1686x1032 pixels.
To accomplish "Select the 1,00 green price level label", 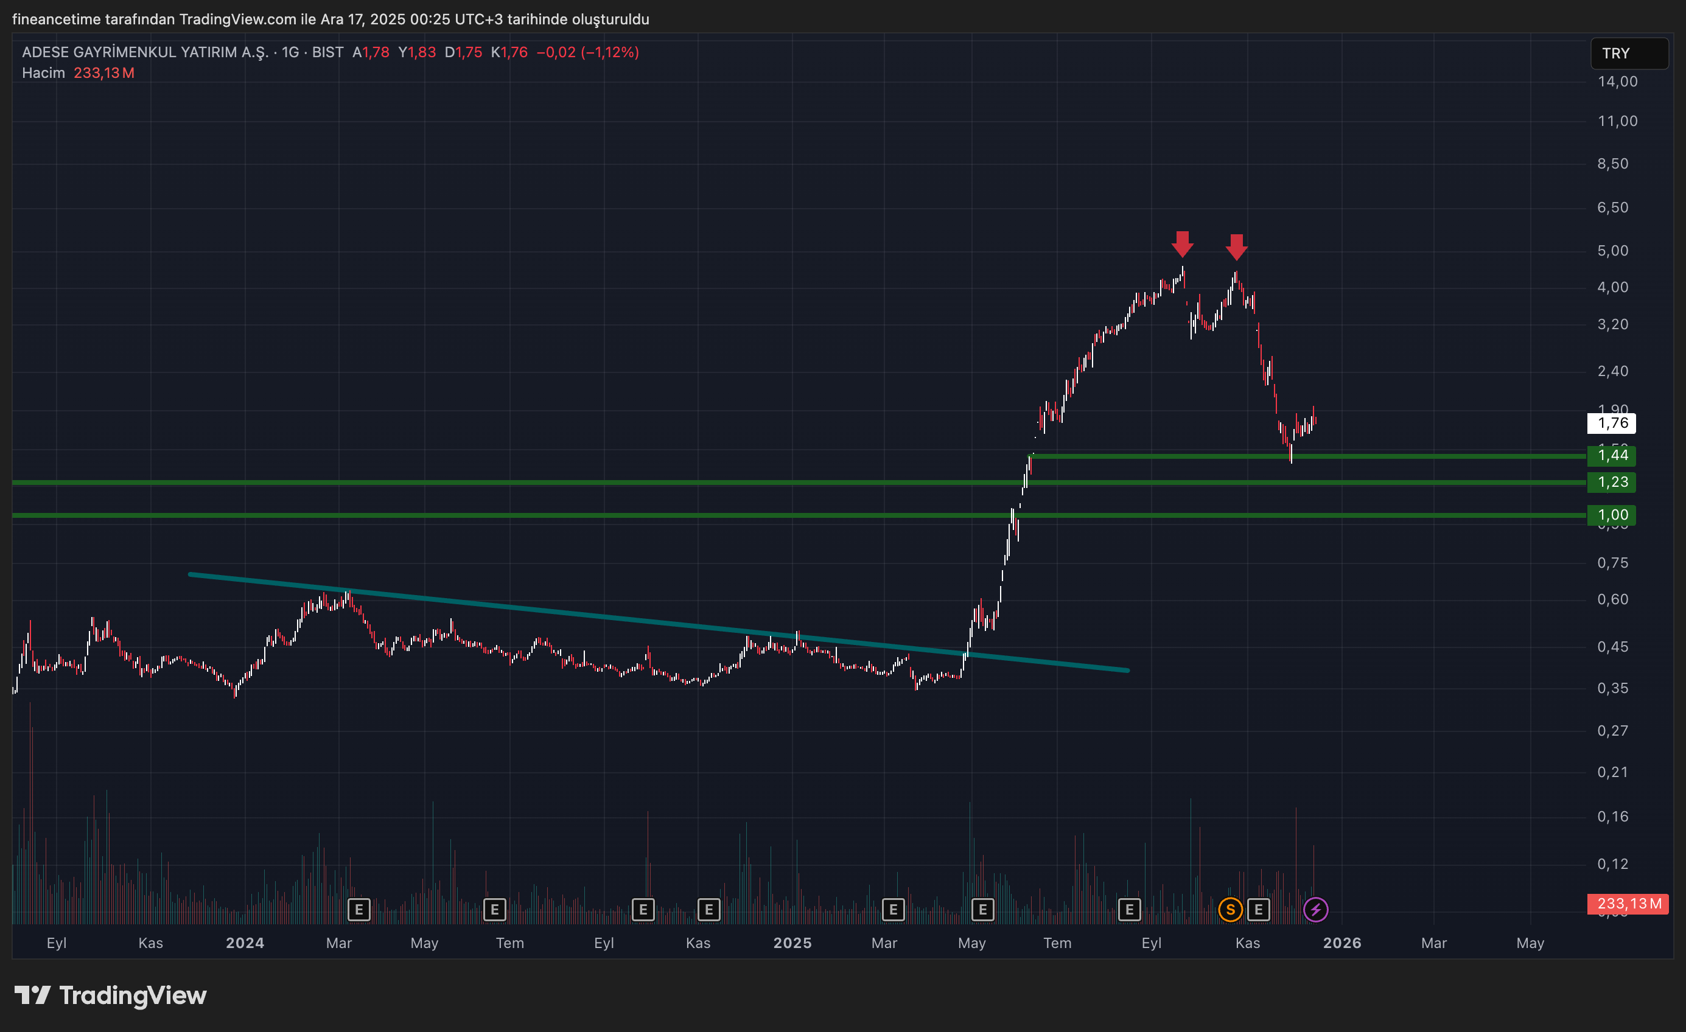I will 1611,515.
